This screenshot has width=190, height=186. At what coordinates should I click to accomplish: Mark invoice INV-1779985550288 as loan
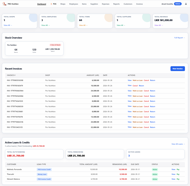[138, 80]
